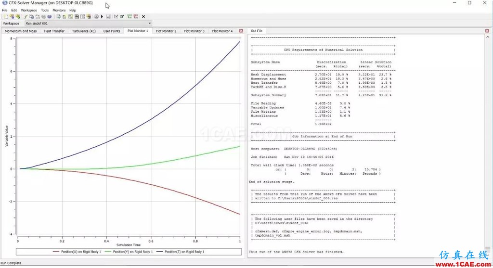
Task: Click the Subsystem Summary row
Action: 321,95
